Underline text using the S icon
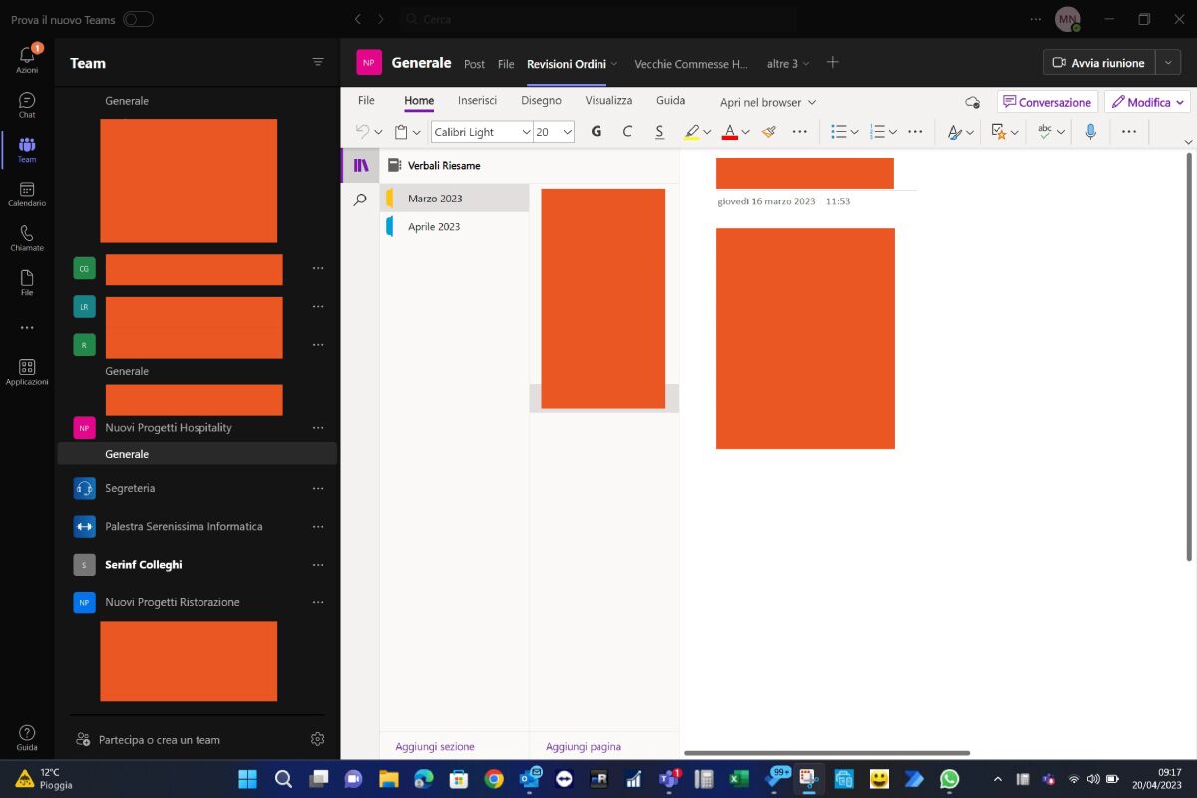This screenshot has height=798, width=1197. click(x=659, y=131)
